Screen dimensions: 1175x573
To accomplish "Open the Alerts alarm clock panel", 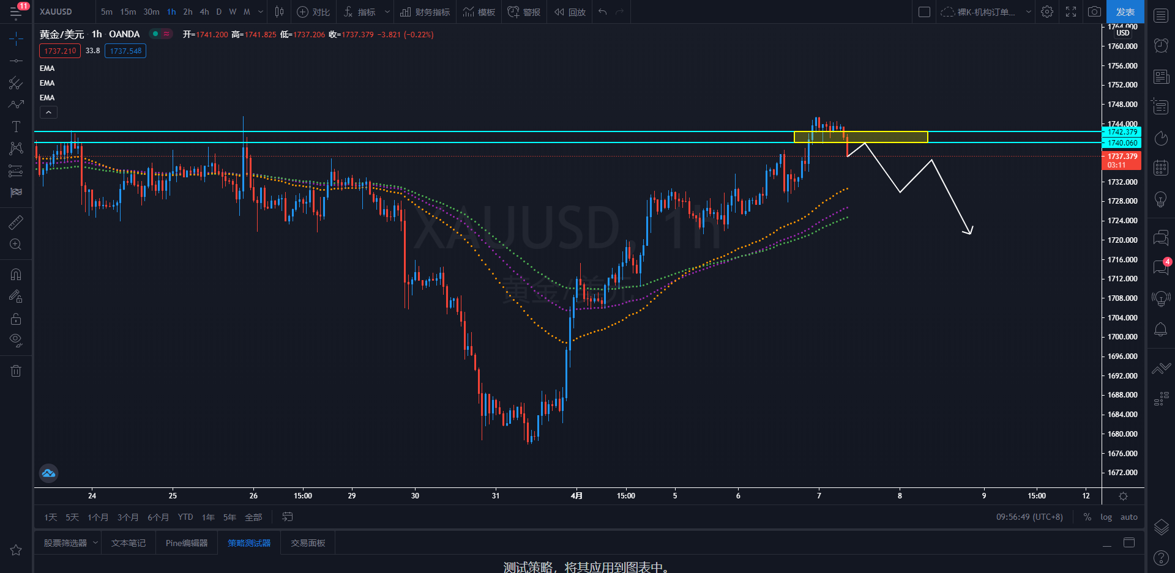I will (1161, 45).
